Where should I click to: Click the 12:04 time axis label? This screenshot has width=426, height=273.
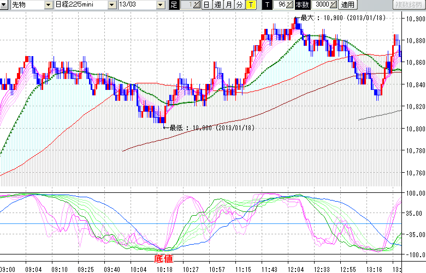[x=296, y=269]
